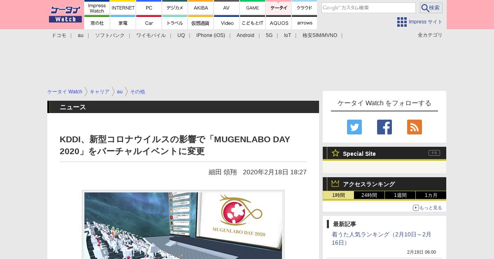
Task: Switch ranking to 24時間 tab
Action: [x=369, y=195]
